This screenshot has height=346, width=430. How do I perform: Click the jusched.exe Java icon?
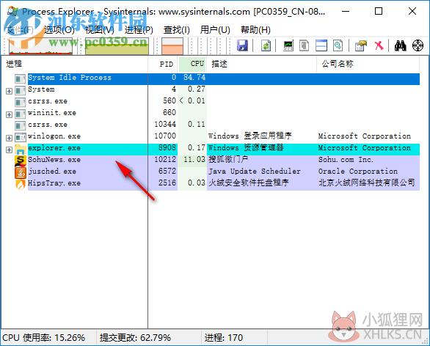pos(21,172)
